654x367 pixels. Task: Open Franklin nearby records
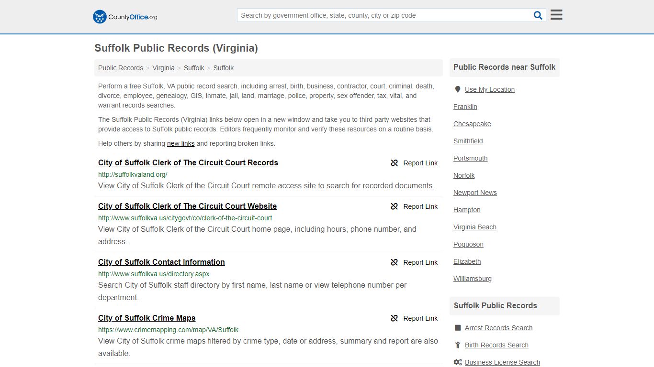click(x=465, y=107)
